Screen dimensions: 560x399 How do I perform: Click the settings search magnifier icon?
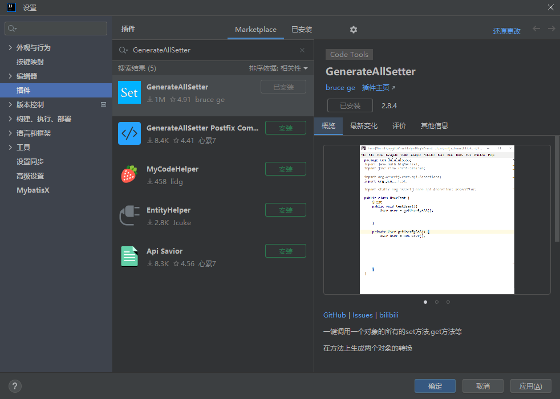pos(12,28)
